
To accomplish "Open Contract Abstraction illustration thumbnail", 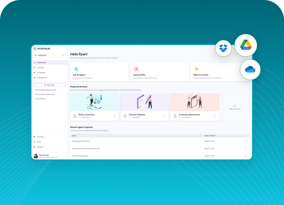I will pos(195,102).
